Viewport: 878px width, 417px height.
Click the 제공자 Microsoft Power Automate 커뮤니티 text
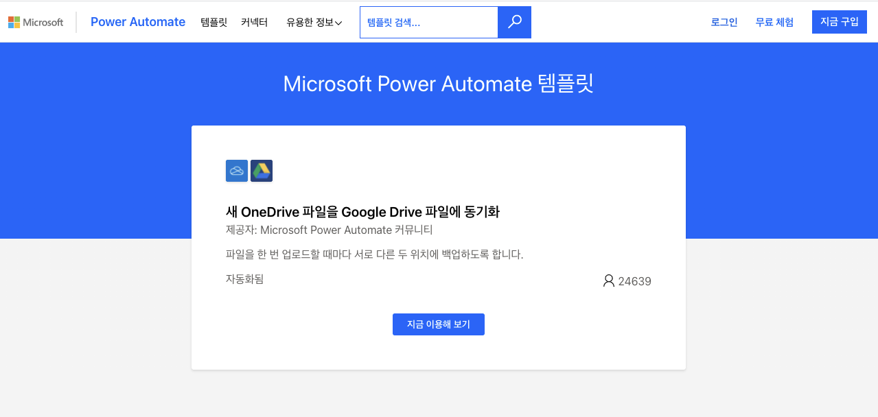[329, 230]
